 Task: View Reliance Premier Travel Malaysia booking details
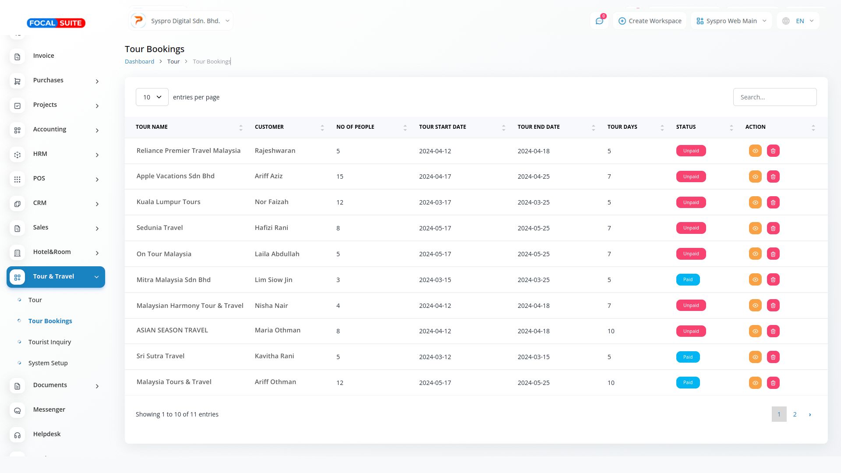(755, 151)
